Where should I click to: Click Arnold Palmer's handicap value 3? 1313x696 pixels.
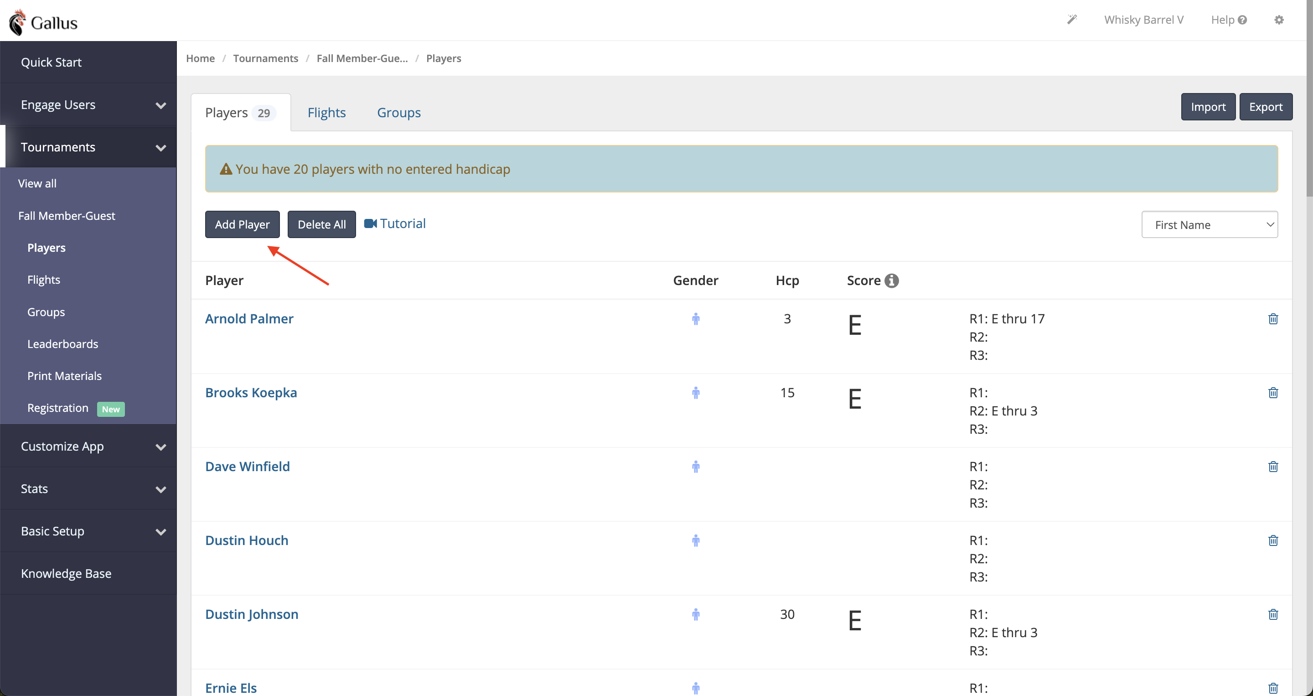[787, 319]
